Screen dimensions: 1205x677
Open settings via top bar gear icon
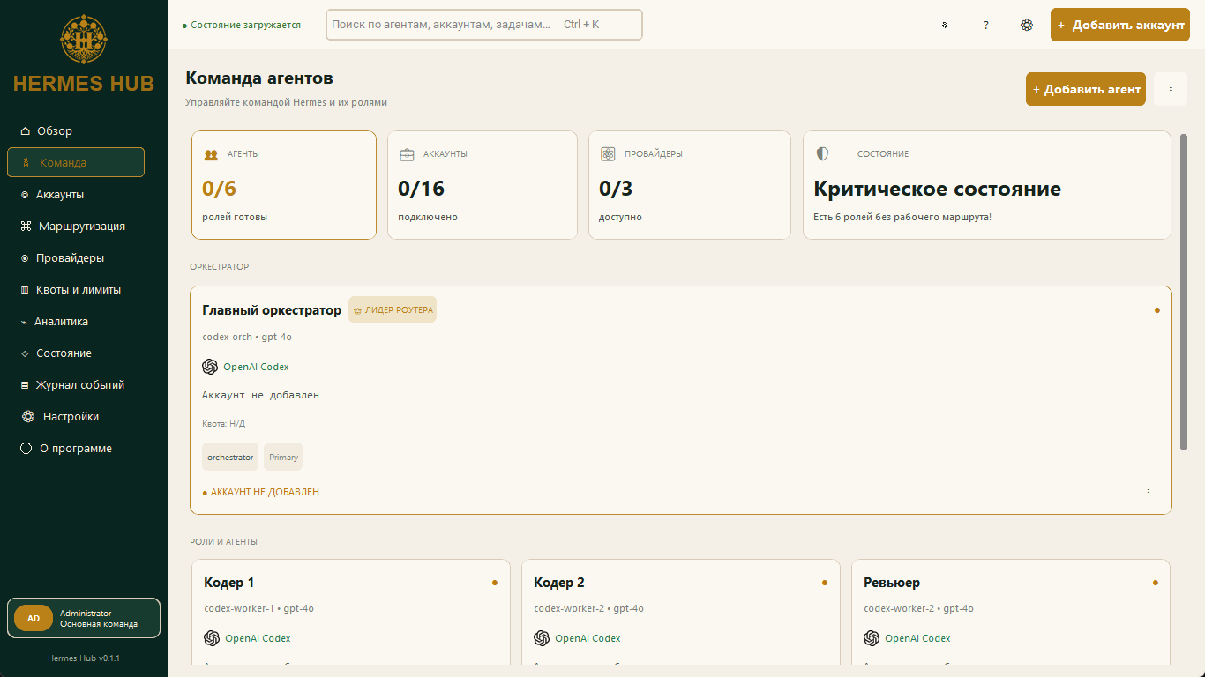pyautogui.click(x=1027, y=25)
